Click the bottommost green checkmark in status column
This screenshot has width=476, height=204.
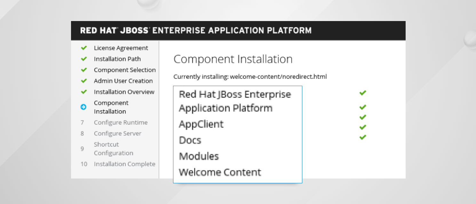362,137
